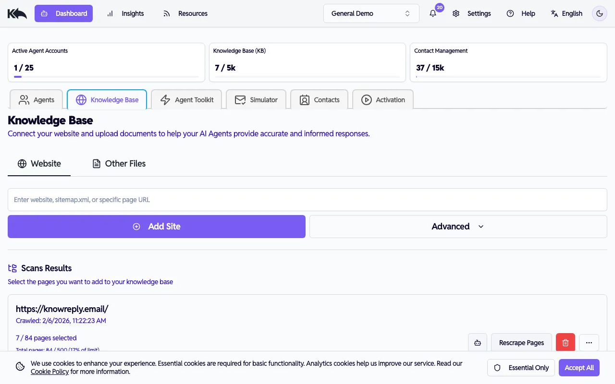Toggle dark mode with the moon button

tap(599, 13)
